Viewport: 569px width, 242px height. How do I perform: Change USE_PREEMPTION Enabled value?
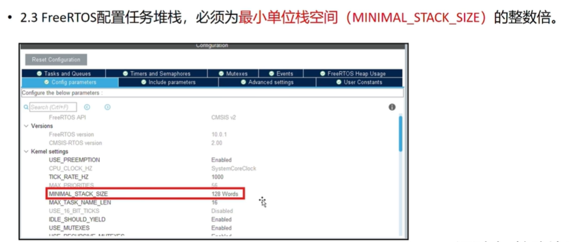coord(221,160)
